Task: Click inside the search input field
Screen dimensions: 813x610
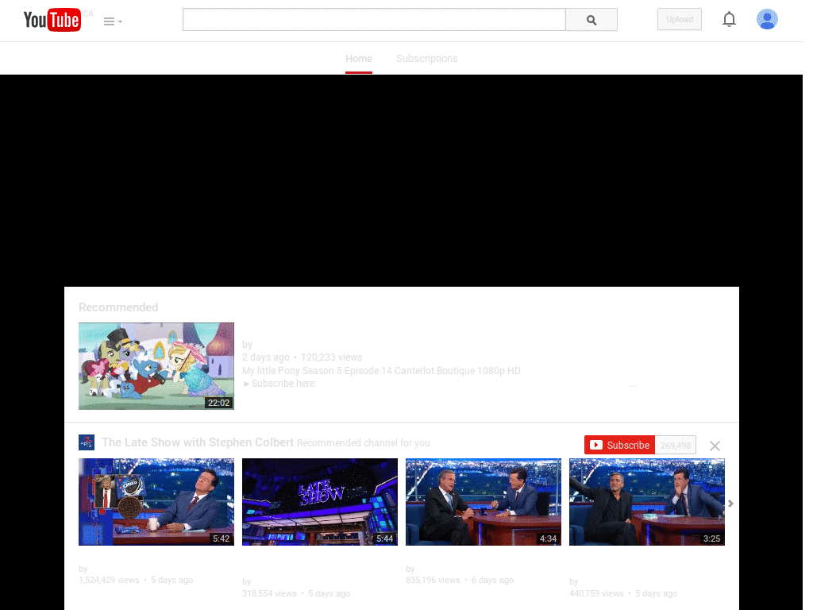Action: 373,19
